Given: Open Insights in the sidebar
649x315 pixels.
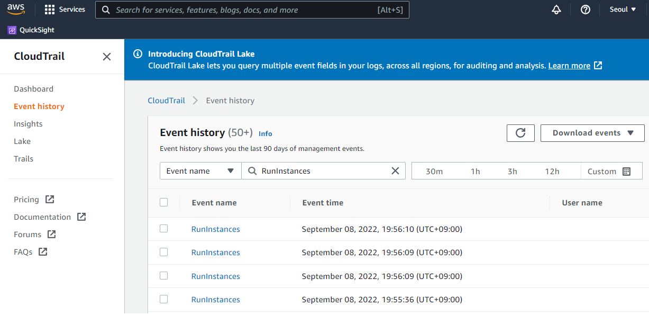Looking at the screenshot, I should coord(28,124).
